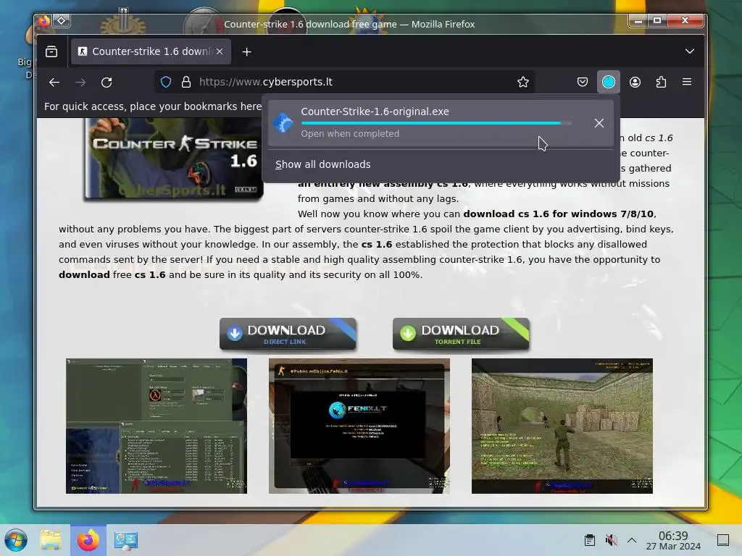The height and width of the screenshot is (556, 742).
Task: Toggle the pin-on-all-desktops titlebar icon
Action: coord(62,21)
